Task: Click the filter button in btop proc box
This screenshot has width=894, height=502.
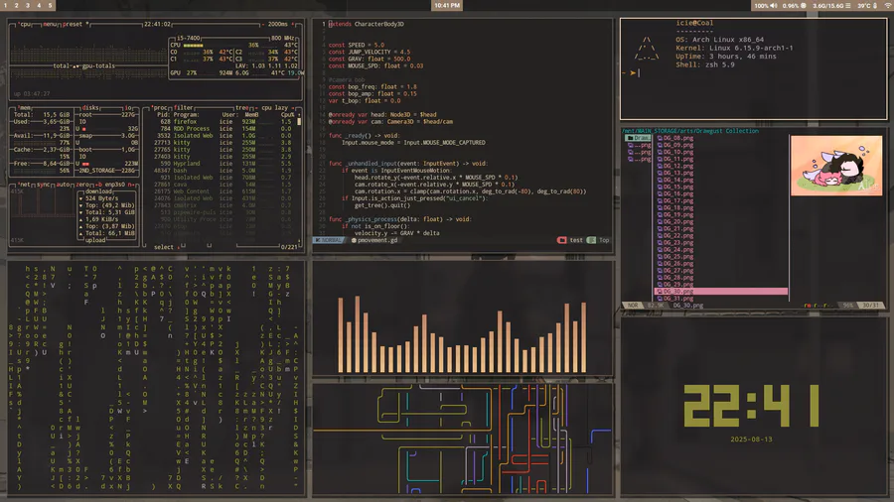Action: pyautogui.click(x=183, y=107)
